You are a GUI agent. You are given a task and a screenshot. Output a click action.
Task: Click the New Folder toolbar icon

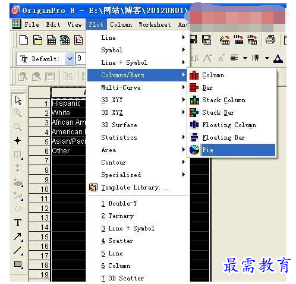pyautogui.click(x=37, y=40)
